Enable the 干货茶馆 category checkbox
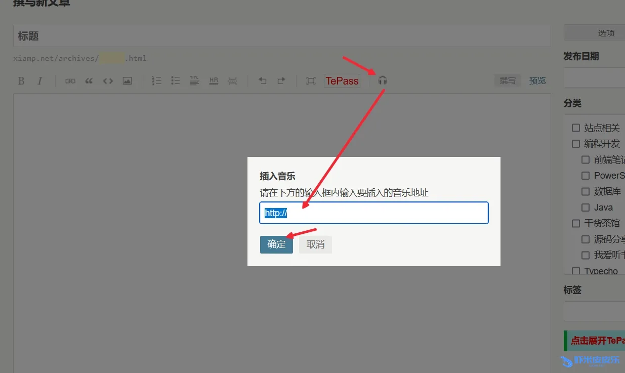 pyautogui.click(x=576, y=223)
